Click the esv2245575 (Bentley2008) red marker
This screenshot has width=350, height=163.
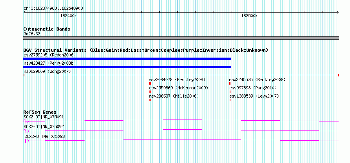coord(230,83)
